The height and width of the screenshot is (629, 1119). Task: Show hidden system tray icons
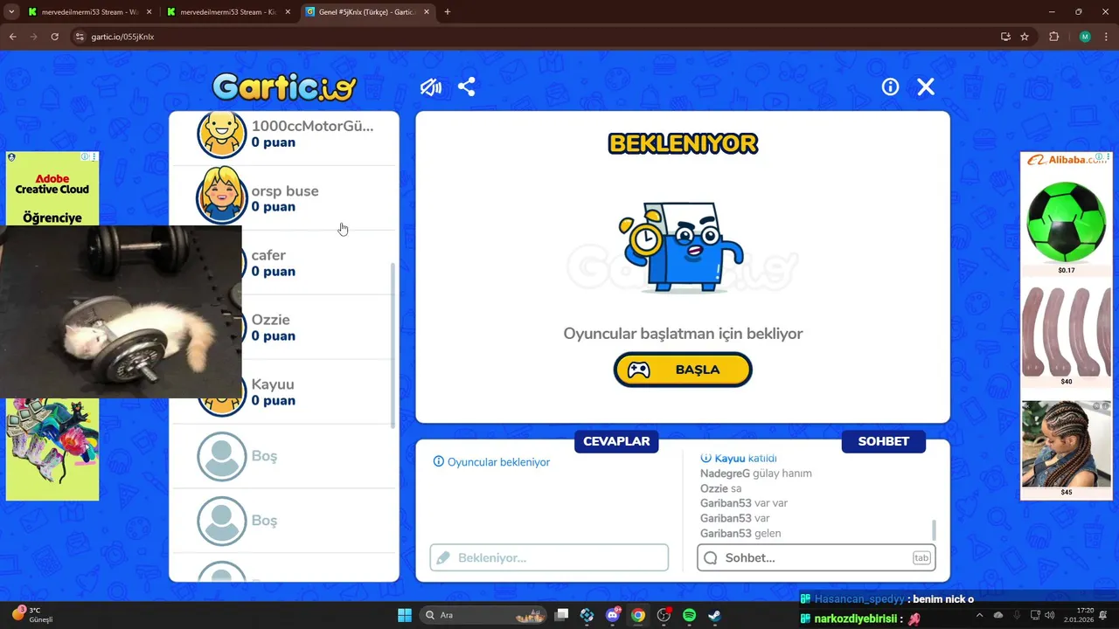(x=978, y=615)
